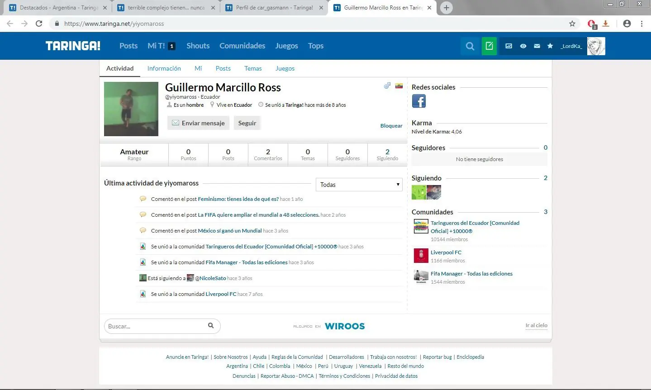Open the Mi profile tab
Viewport: 651px width, 390px height.
click(x=198, y=68)
